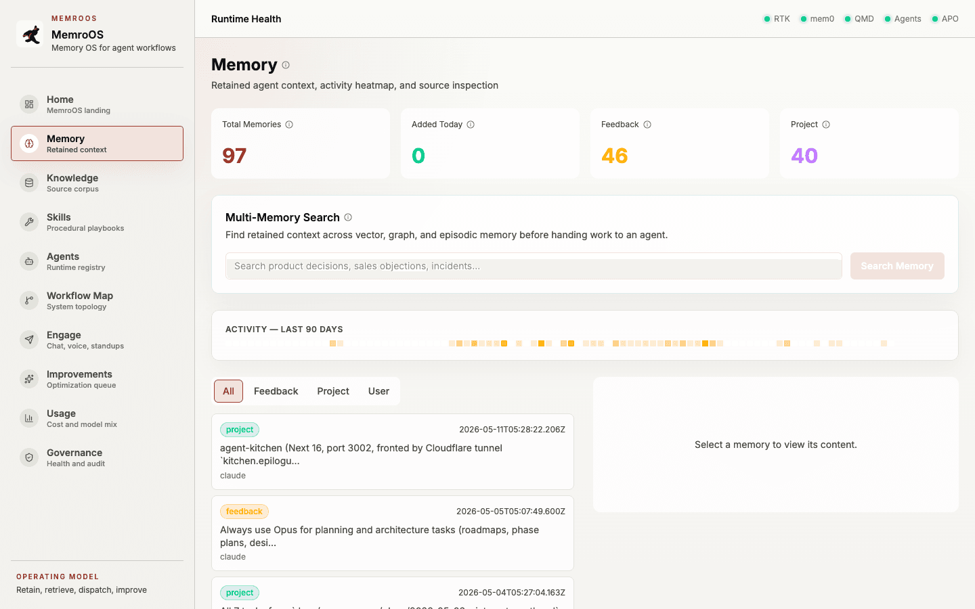This screenshot has width=975, height=609.
Task: Click info icon beside Memory heading
Action: [x=286, y=65]
